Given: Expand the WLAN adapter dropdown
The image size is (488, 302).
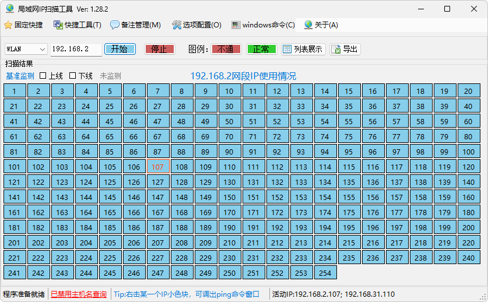Looking at the screenshot, I should pos(43,50).
